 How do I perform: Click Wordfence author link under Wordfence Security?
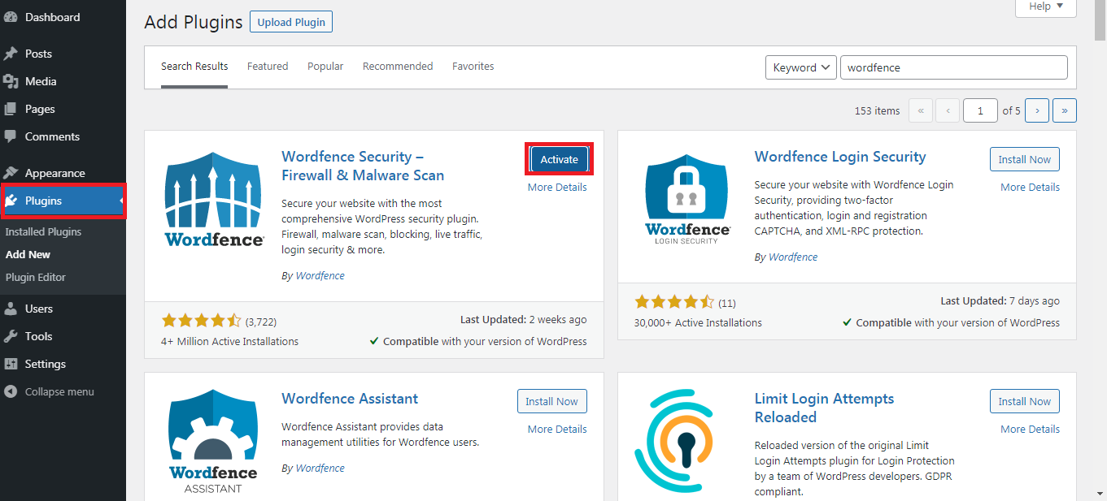pyautogui.click(x=320, y=275)
